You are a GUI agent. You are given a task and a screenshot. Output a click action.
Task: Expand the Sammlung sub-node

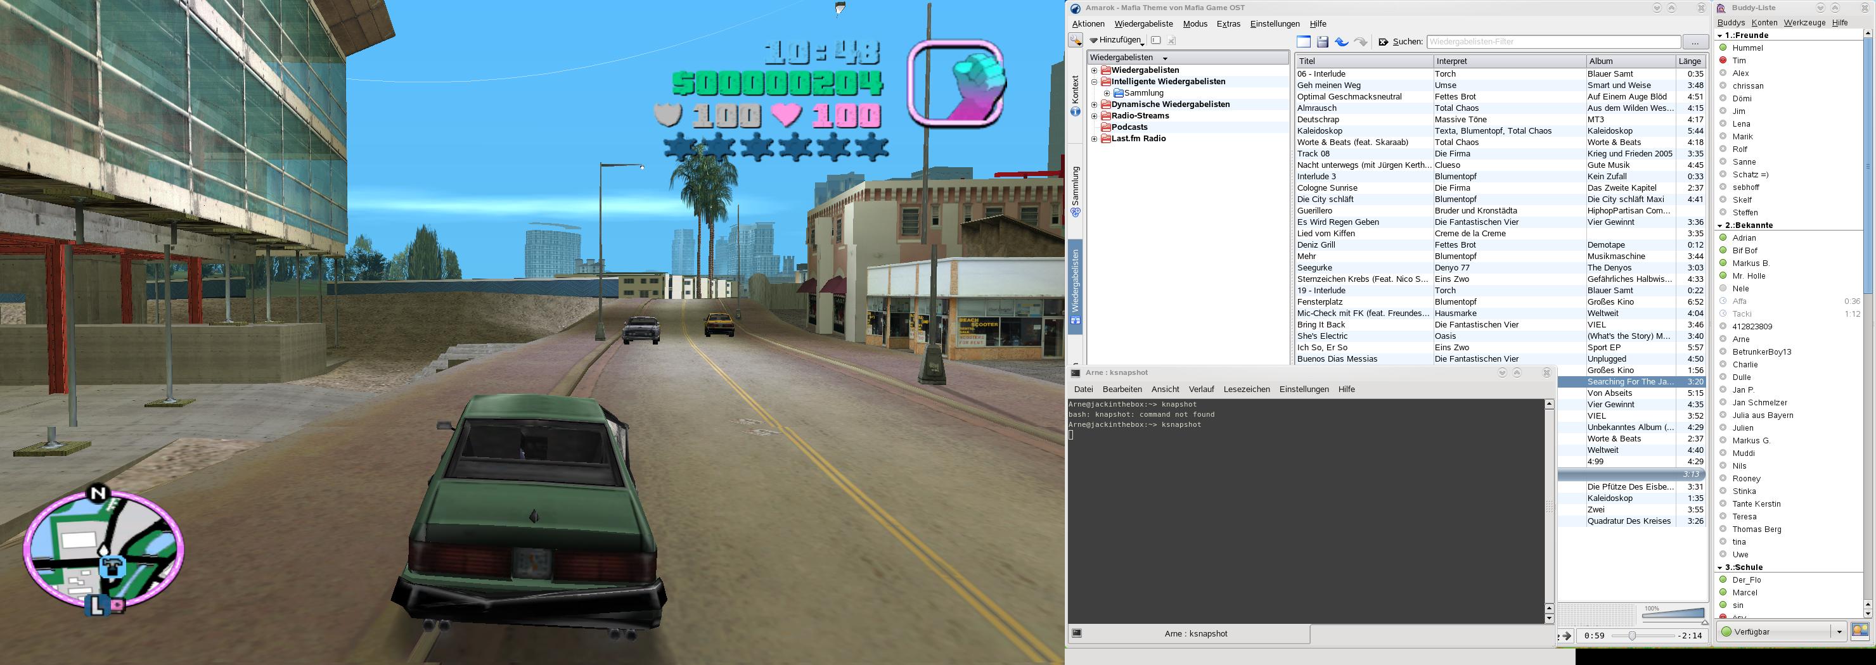click(x=1107, y=93)
